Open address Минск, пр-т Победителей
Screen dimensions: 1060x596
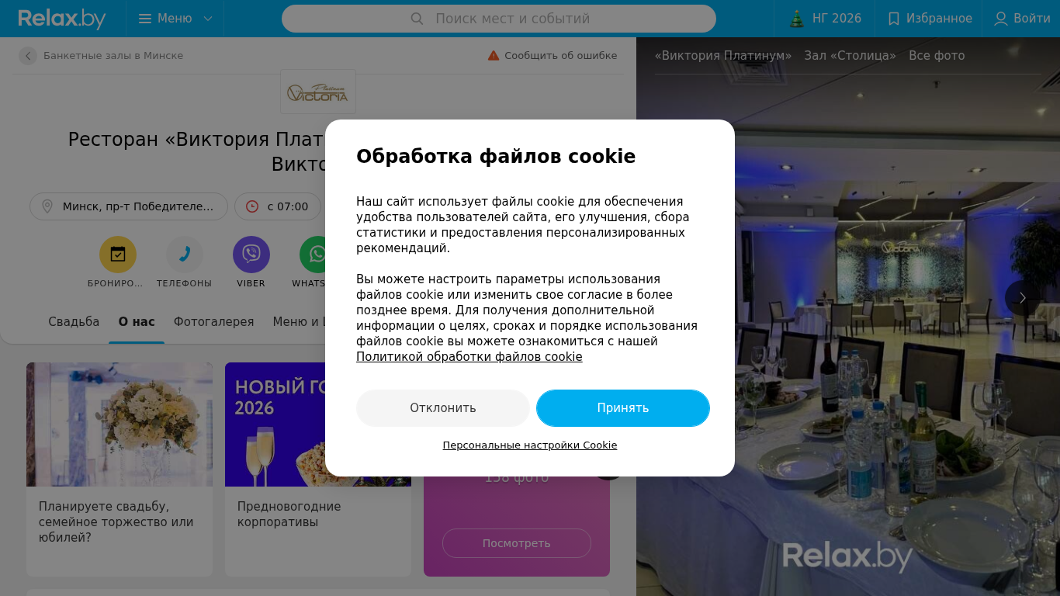pos(129,206)
